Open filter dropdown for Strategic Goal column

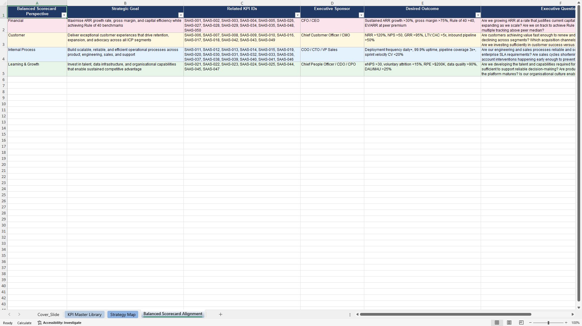tap(181, 15)
